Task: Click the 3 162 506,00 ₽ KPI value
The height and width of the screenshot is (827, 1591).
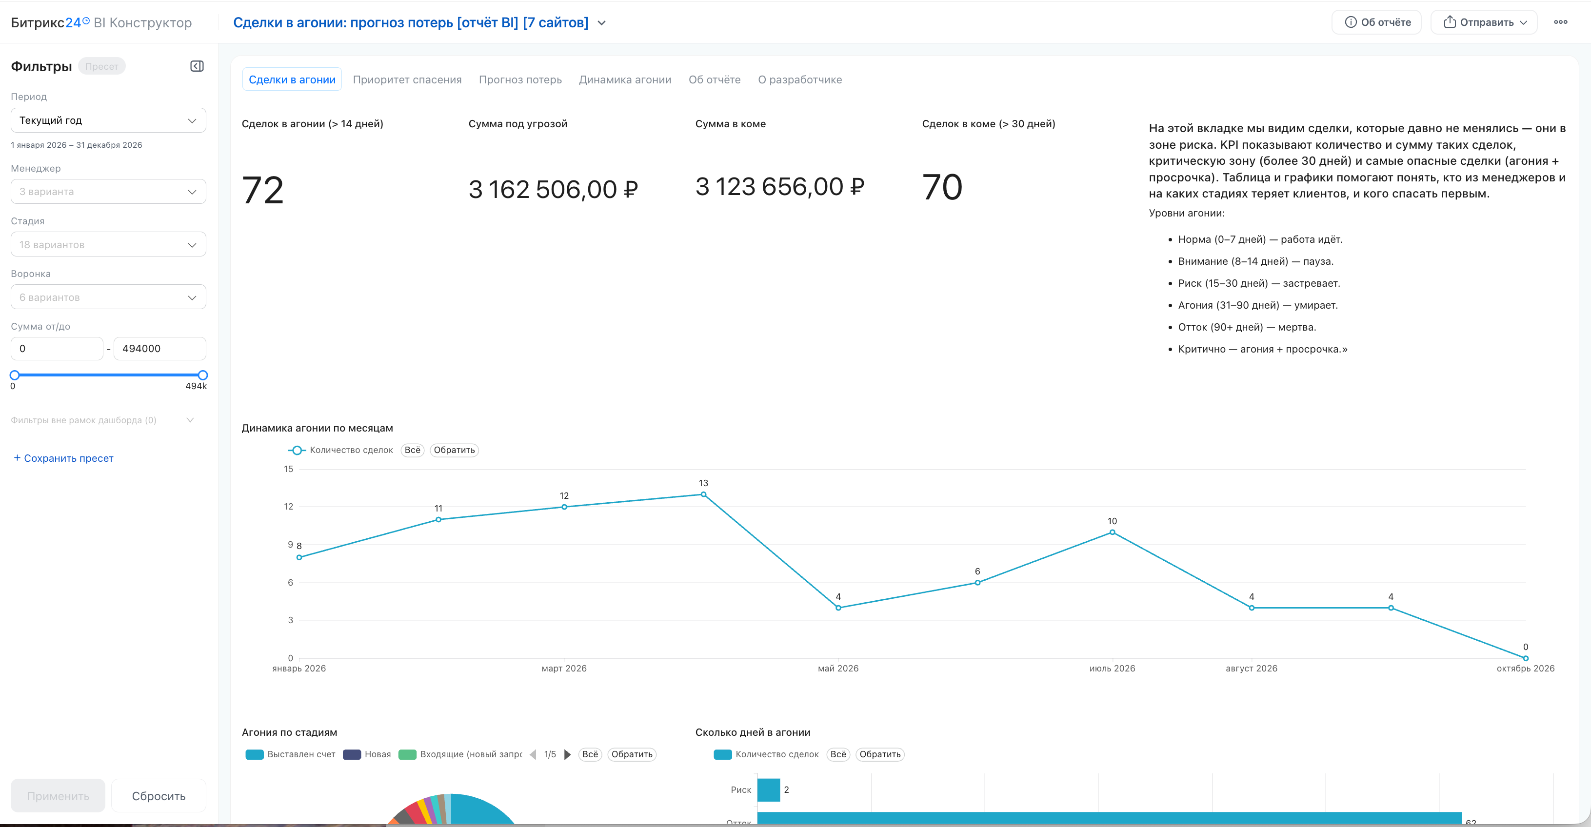Action: [554, 189]
